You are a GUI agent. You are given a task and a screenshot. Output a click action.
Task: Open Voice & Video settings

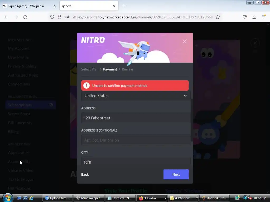(x=21, y=170)
